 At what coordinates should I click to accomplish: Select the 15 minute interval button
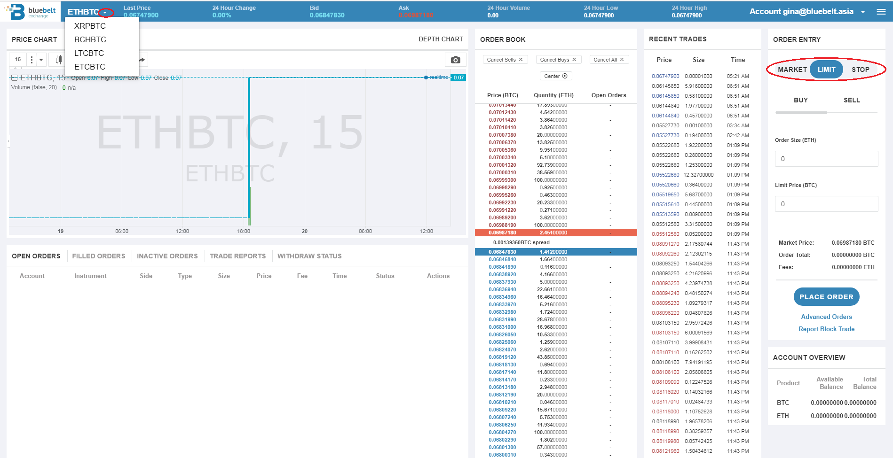point(18,60)
